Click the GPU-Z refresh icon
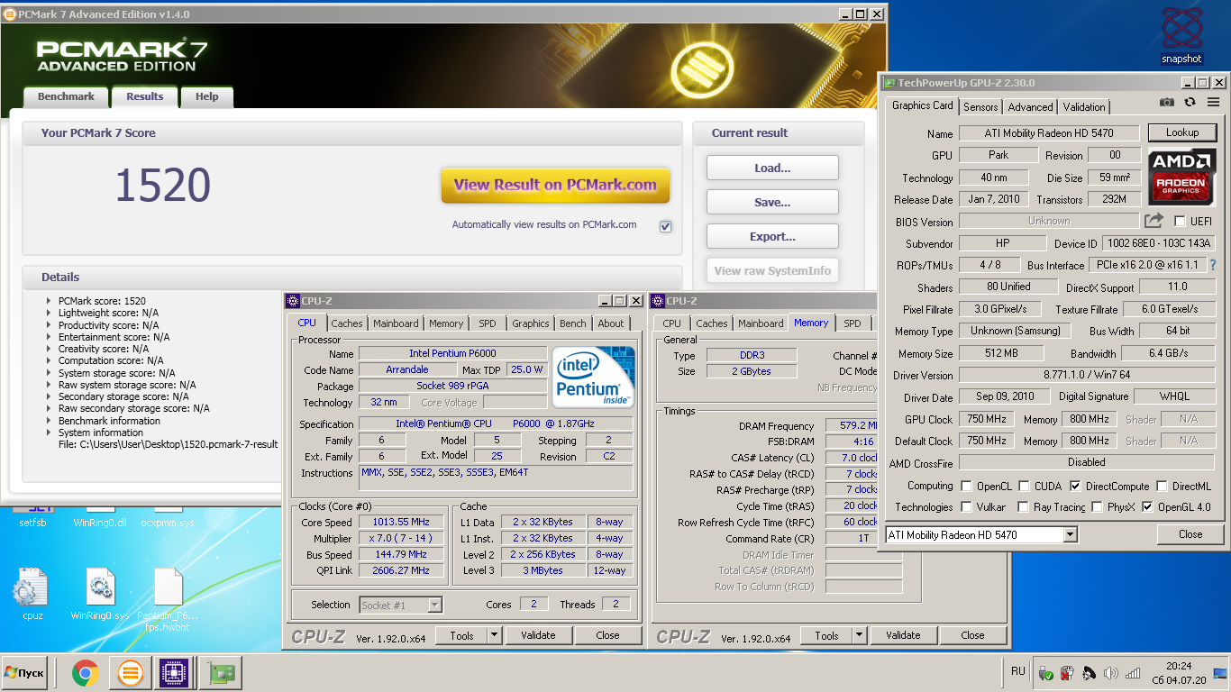1231x692 pixels. pyautogui.click(x=1190, y=103)
